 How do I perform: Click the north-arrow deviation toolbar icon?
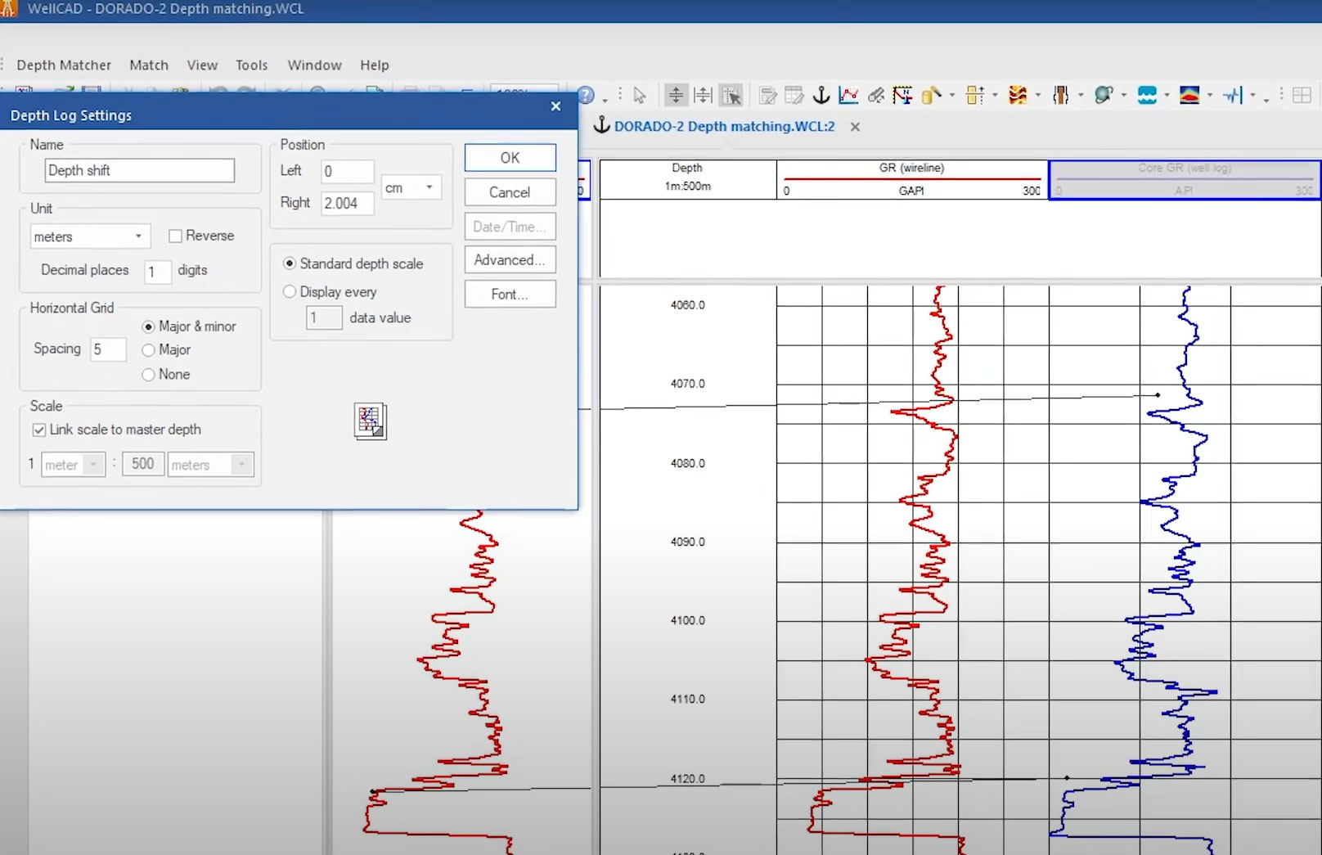coord(902,96)
